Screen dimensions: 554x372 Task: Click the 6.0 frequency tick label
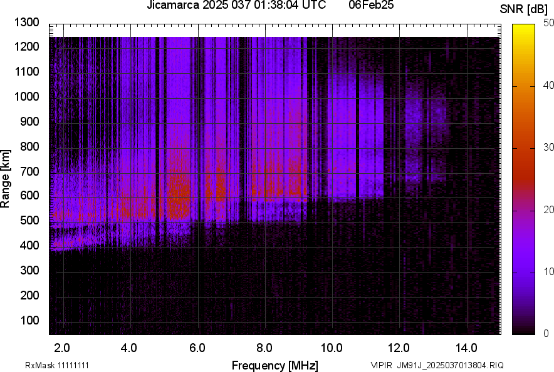pyautogui.click(x=197, y=348)
